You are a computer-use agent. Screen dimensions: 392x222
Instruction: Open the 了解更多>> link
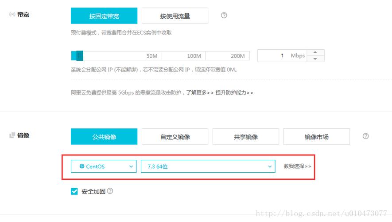point(200,93)
